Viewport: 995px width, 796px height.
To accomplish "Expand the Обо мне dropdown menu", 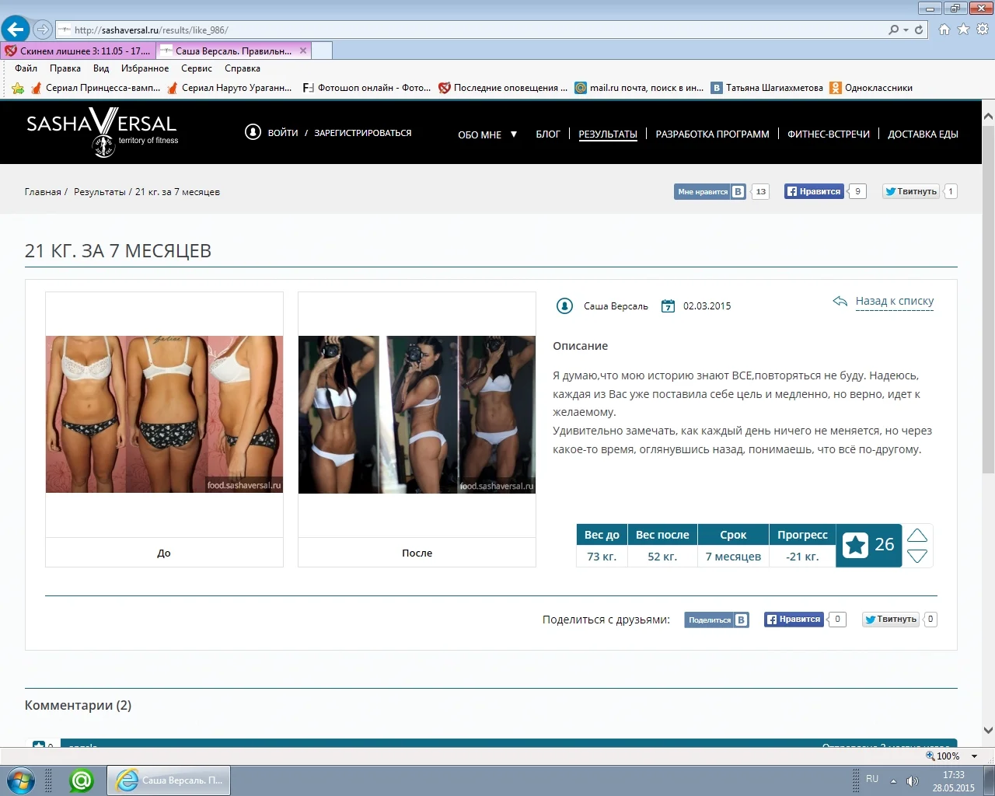I will pyautogui.click(x=487, y=134).
